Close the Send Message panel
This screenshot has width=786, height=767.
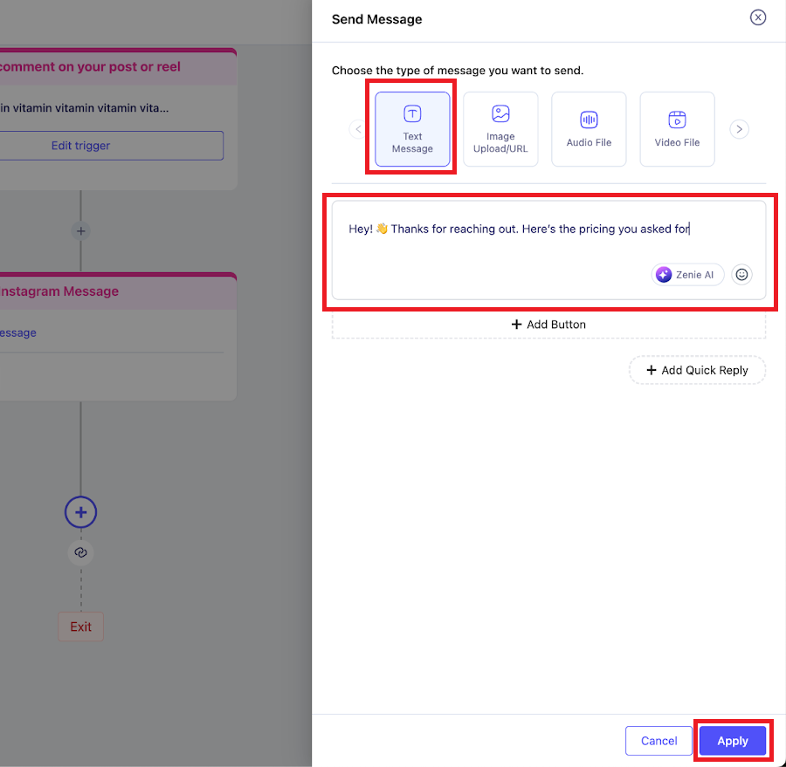[758, 17]
